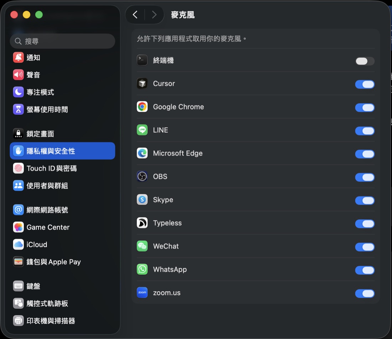392x339 pixels.
Task: Toggle Typeless microphone permission
Action: 365,224
